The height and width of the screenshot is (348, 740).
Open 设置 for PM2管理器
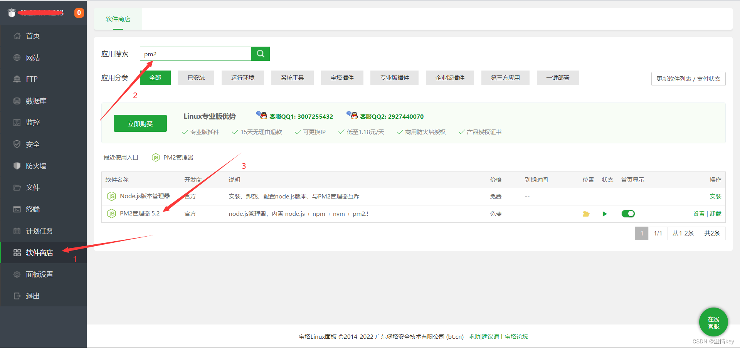click(699, 214)
